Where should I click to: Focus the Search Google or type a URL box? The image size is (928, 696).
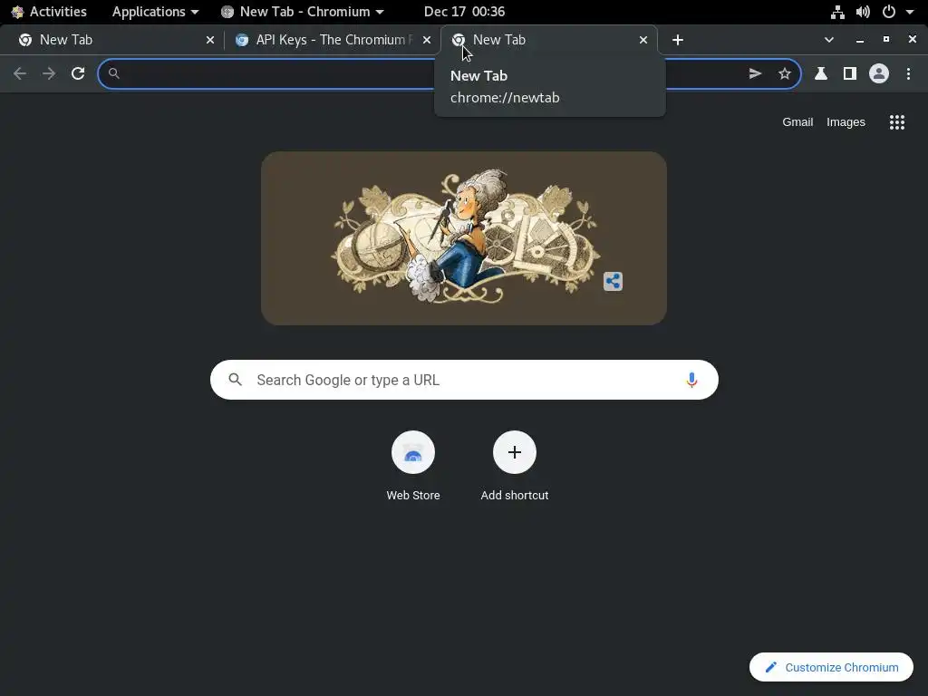(x=464, y=380)
